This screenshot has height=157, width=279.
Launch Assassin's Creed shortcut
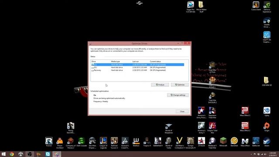pyautogui.click(x=125, y=143)
